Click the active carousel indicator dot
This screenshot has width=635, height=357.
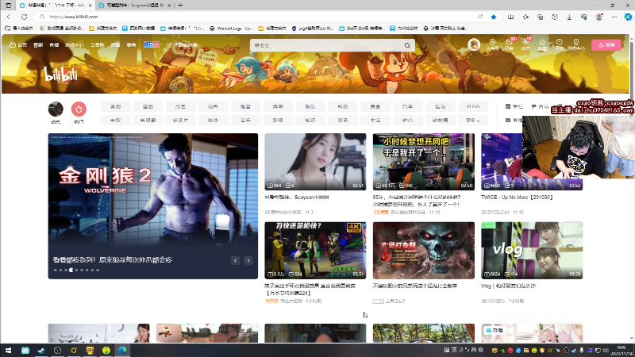[x=71, y=270]
